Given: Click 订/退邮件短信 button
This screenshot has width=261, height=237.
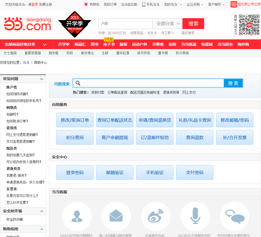Looking at the screenshot, I should point(155,137).
